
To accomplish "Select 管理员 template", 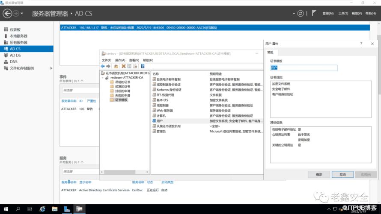I will click(161, 132).
